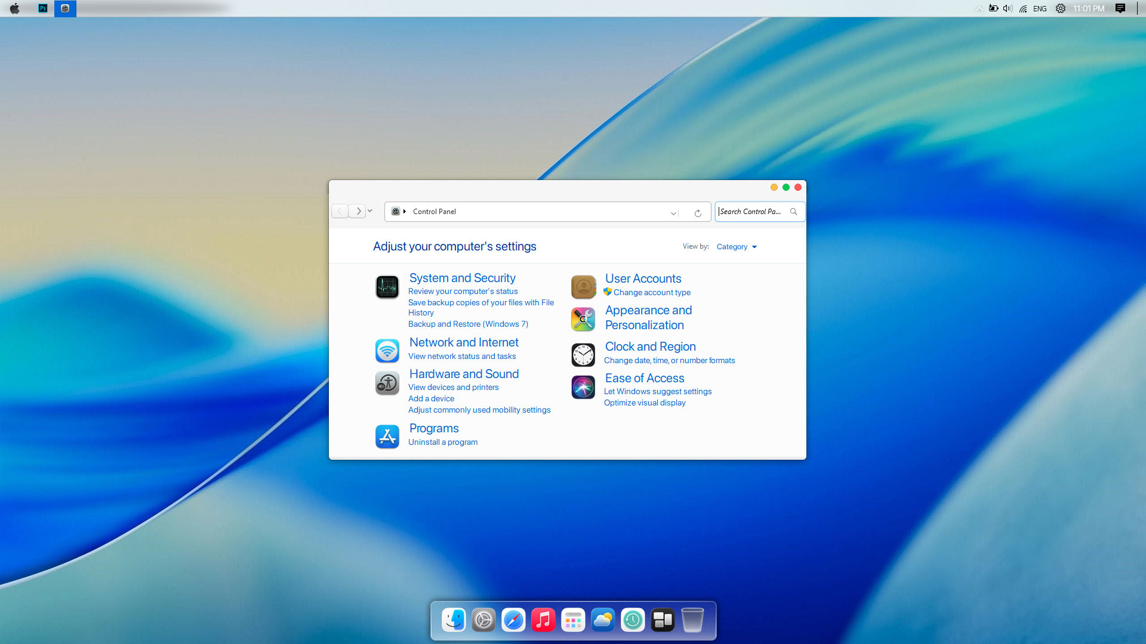Open Uninstall a program link
The height and width of the screenshot is (644, 1146).
point(442,442)
